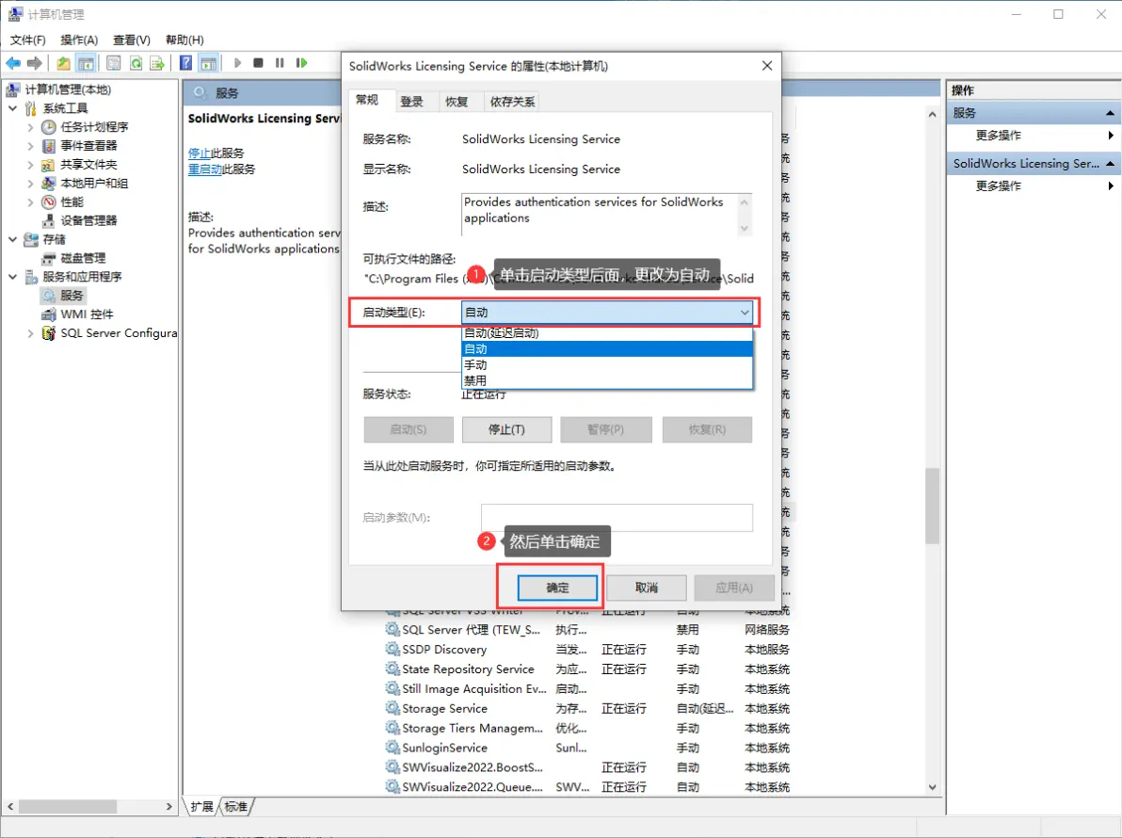Choose highlighted 自动 in startup type list
The width and height of the screenshot is (1122, 838).
point(607,348)
